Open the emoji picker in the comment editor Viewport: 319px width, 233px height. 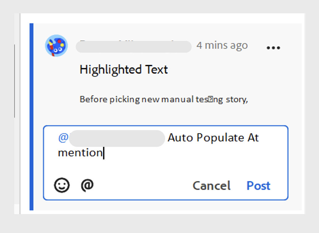point(62,185)
